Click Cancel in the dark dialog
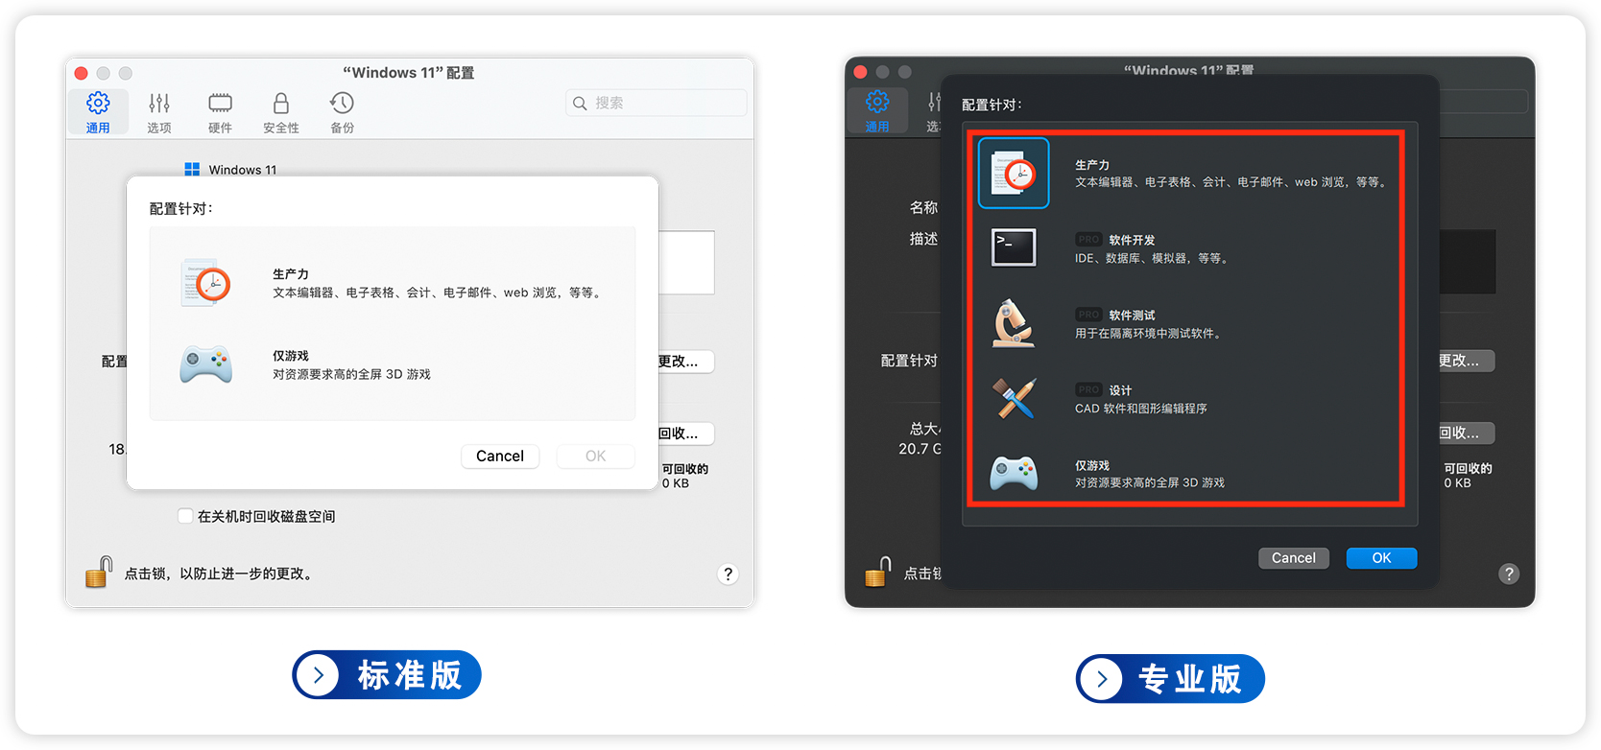Image resolution: width=1601 pixels, height=750 pixels. pyautogui.click(x=1293, y=558)
